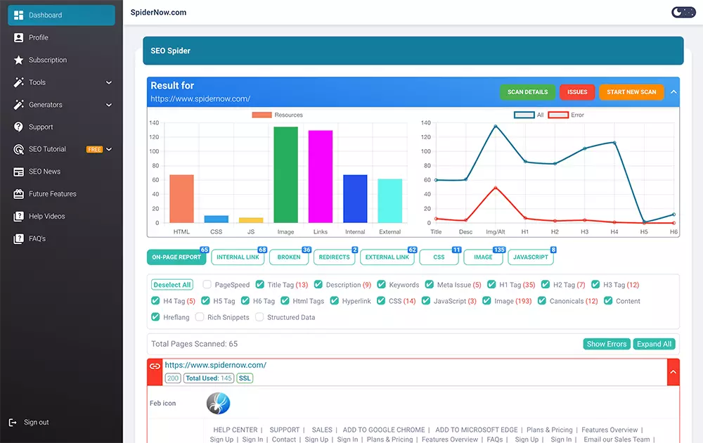Click the Dashboard grid icon
The height and width of the screenshot is (443, 703).
tap(18, 15)
